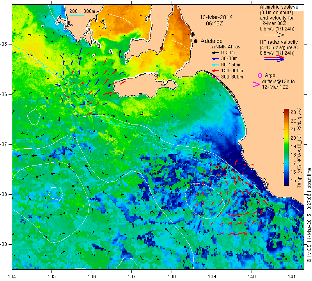The image size is (312, 281).
Task: Click the 19 value on the colorbar
Action: pos(293,146)
